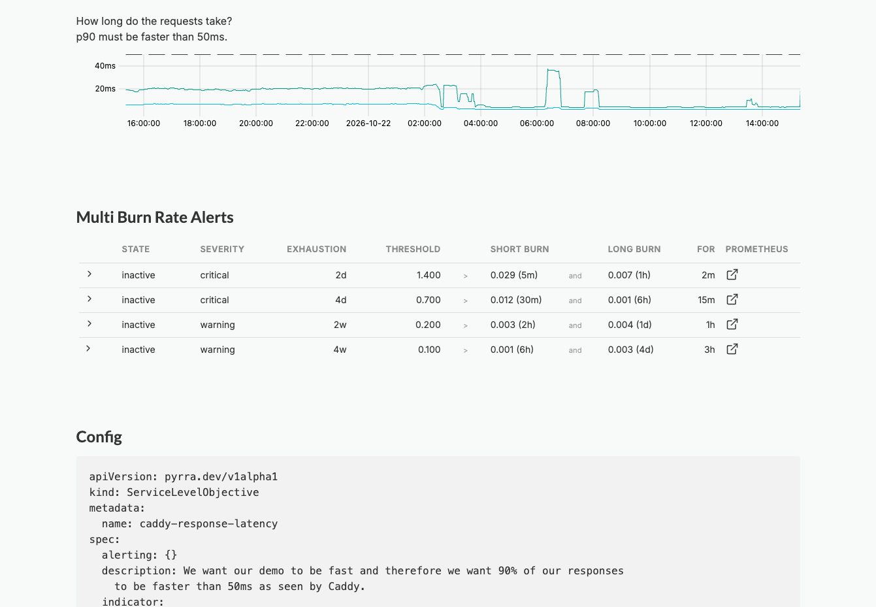Click short burn value 0.029 (5m)
The width and height of the screenshot is (876, 607).
click(x=514, y=275)
